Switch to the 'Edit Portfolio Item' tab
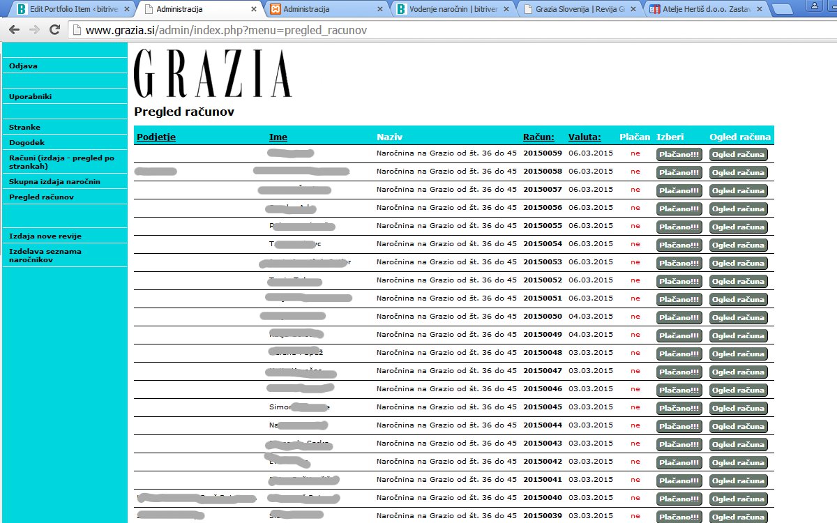This screenshot has height=523, width=837. 73,10
